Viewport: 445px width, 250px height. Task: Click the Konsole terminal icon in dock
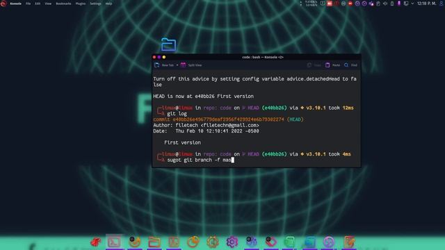(x=114, y=242)
